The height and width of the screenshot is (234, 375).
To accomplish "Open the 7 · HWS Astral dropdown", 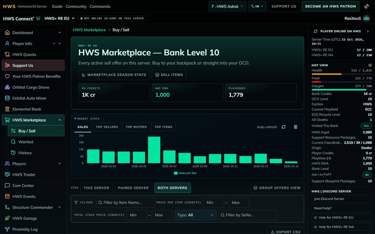I will [227, 6].
